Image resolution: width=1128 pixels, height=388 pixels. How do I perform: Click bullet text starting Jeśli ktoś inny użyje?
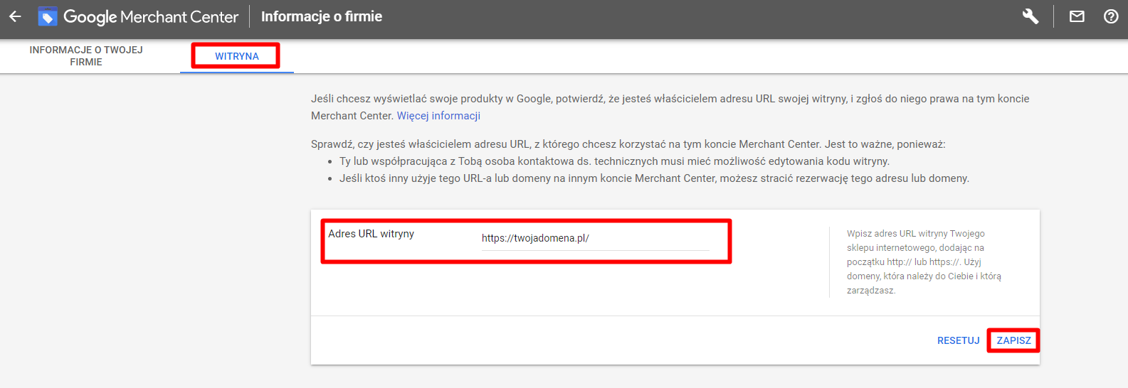coord(654,178)
